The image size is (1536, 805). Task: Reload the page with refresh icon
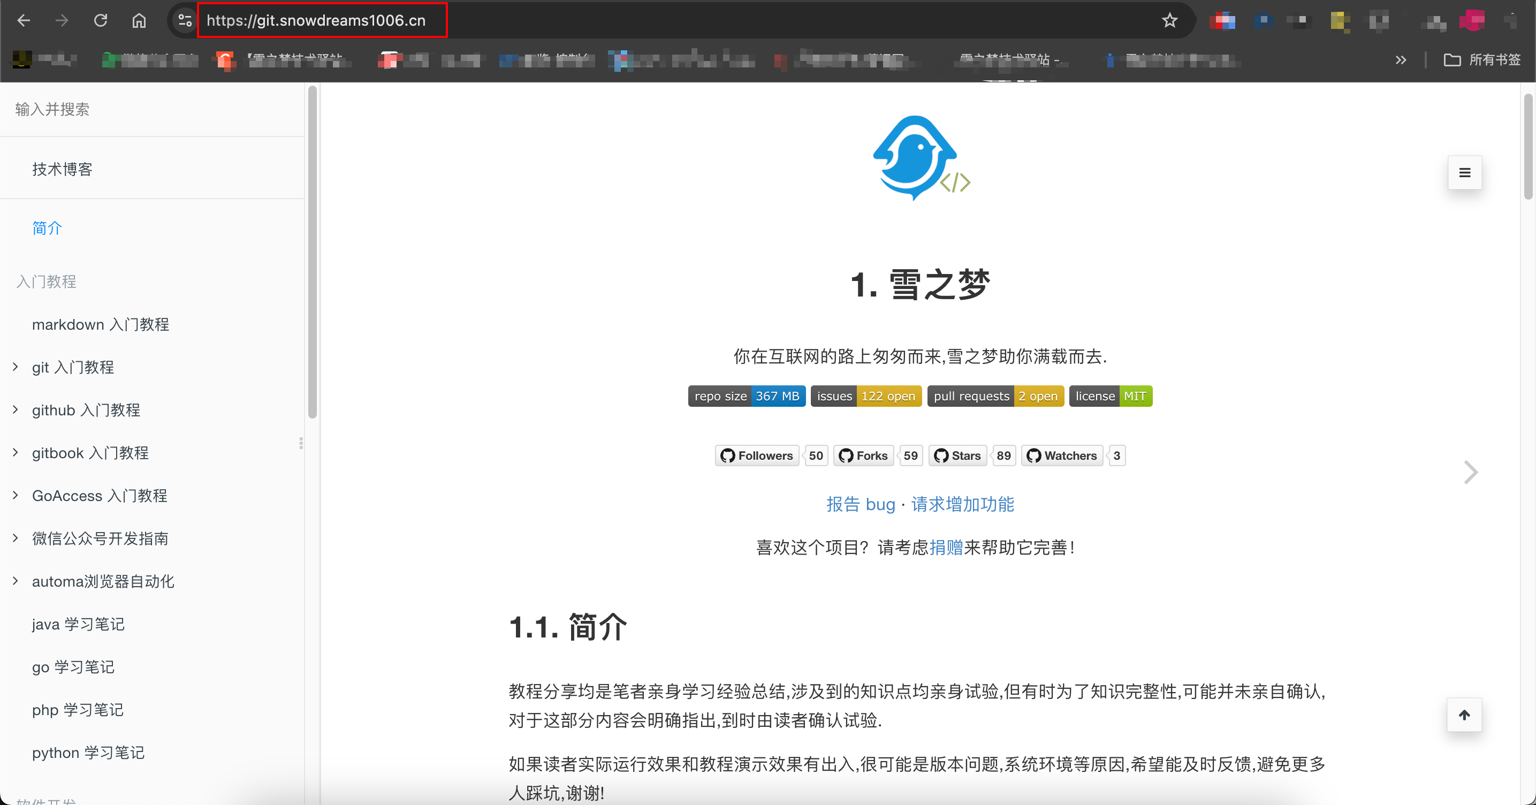pos(100,20)
